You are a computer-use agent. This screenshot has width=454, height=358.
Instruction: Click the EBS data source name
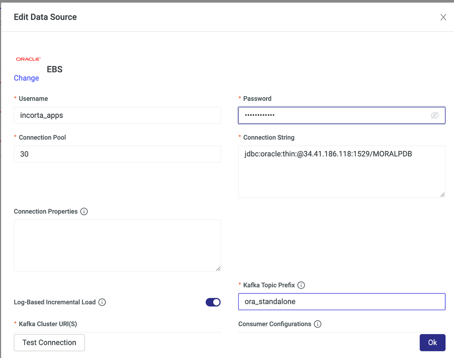tap(55, 69)
